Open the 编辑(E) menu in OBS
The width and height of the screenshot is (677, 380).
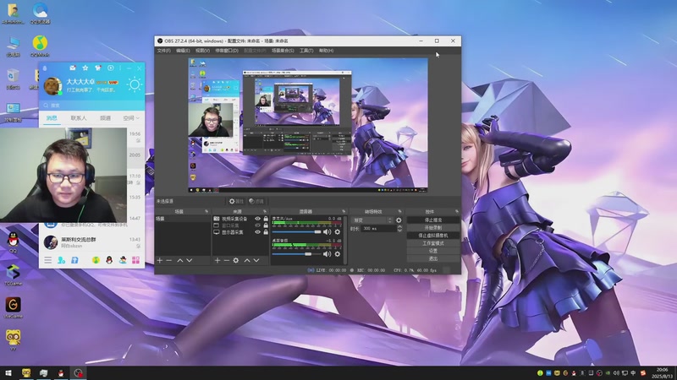point(183,51)
